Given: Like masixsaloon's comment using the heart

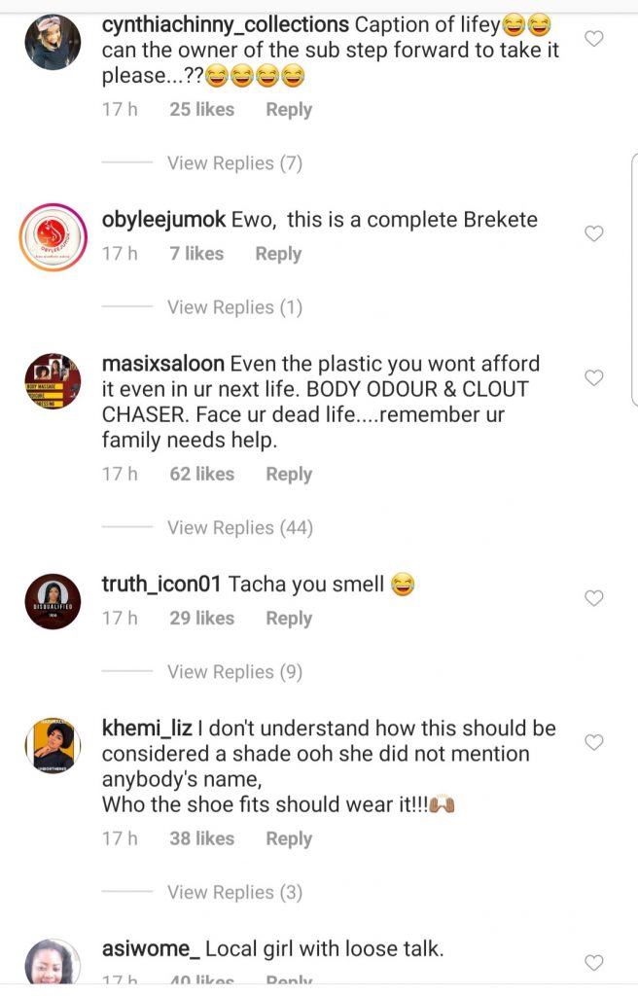Looking at the screenshot, I should point(593,377).
